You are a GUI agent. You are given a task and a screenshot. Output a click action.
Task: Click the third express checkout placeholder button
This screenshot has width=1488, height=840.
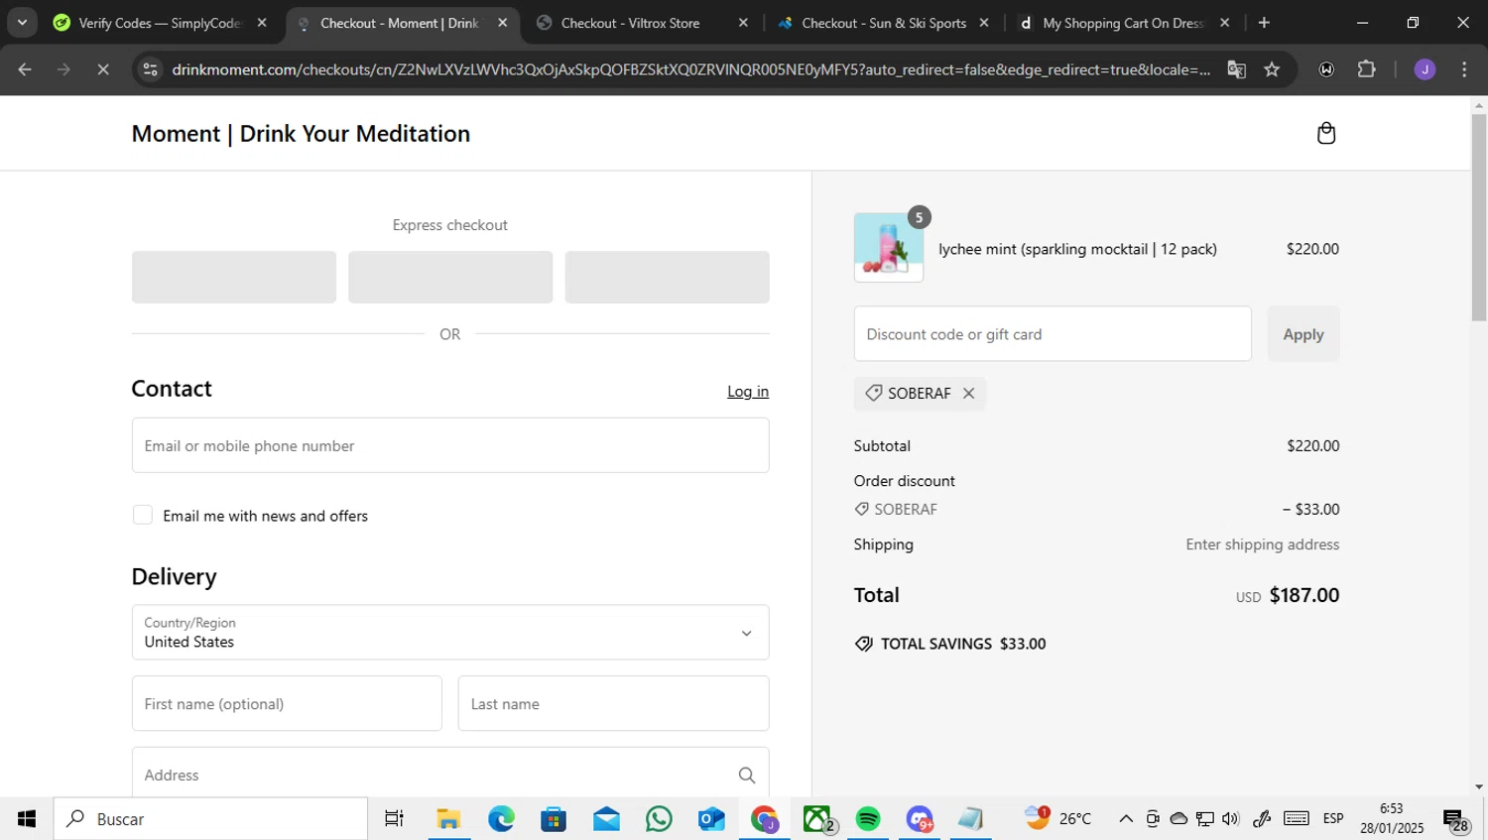667,277
